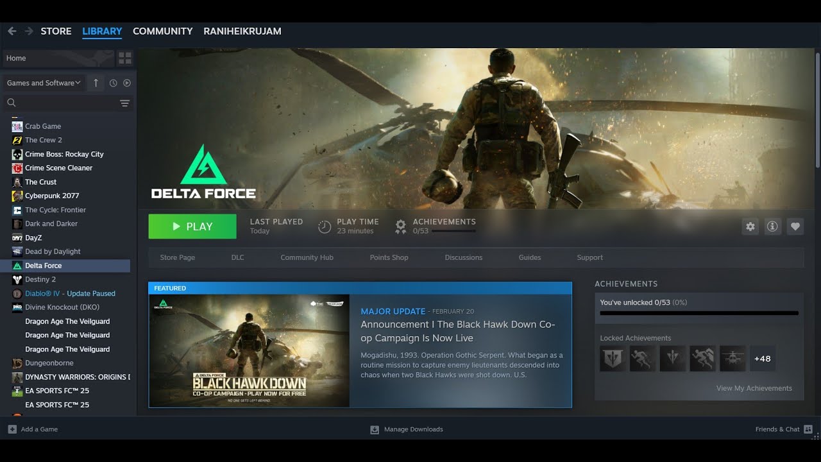Click the Divine Knockout (DKO) icon
821x462 pixels.
coord(17,307)
